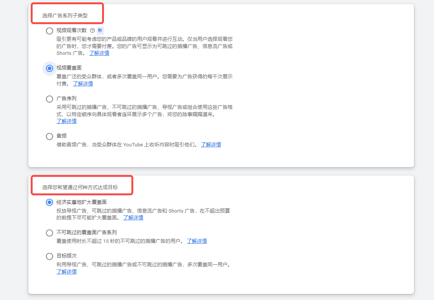
Task: Click the 广告序列 option label text
Action: click(x=67, y=98)
